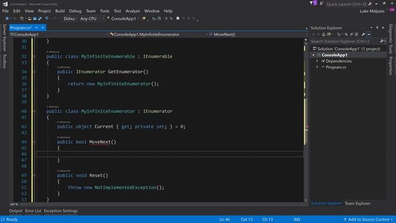The height and width of the screenshot is (223, 396).
Task: Click Add to Source Control
Action: 369,219
